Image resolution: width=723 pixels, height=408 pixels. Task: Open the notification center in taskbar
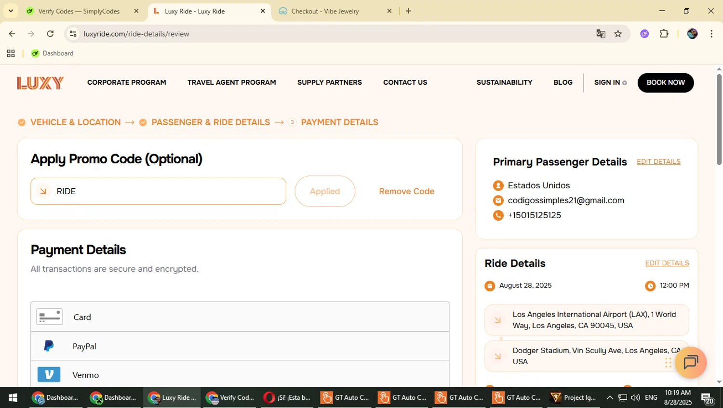(708, 398)
